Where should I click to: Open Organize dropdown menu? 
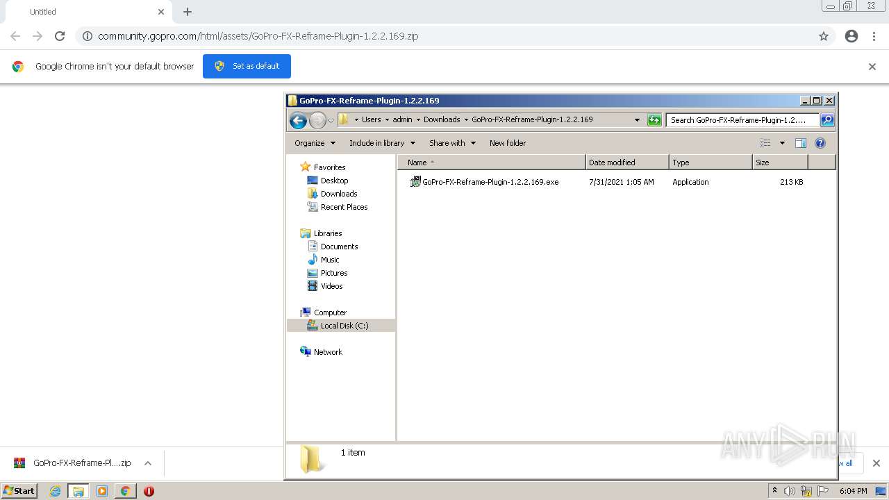click(315, 143)
